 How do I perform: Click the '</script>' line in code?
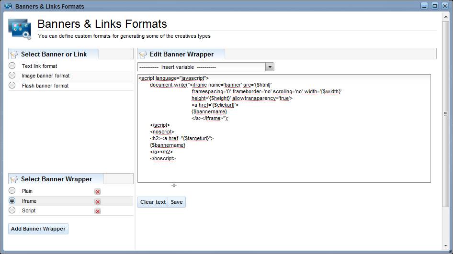point(160,125)
